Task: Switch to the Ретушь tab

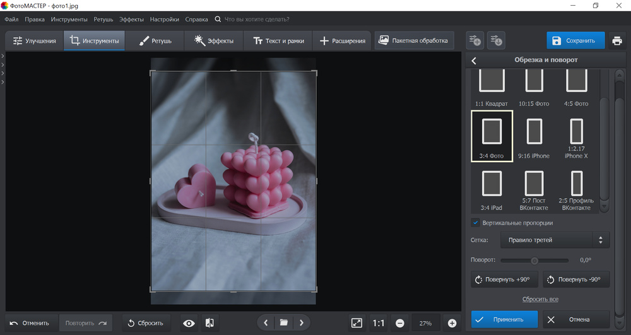Action: tap(155, 41)
